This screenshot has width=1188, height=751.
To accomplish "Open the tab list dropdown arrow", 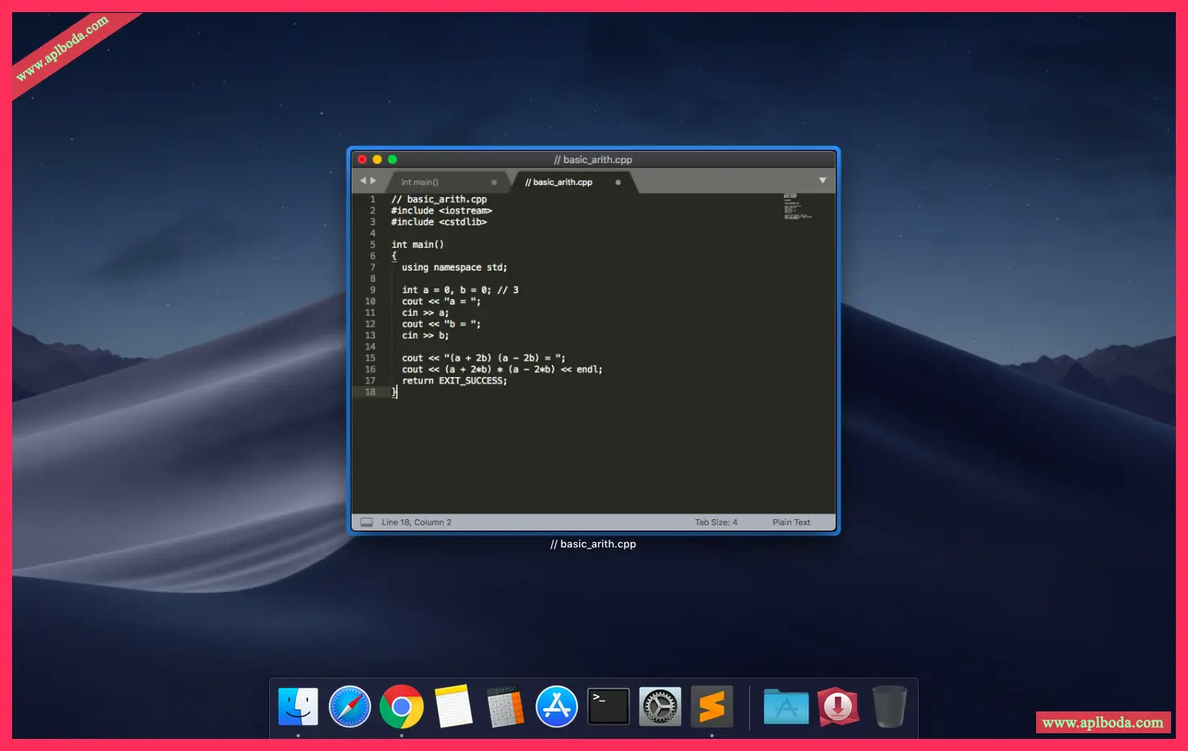I will click(x=823, y=181).
